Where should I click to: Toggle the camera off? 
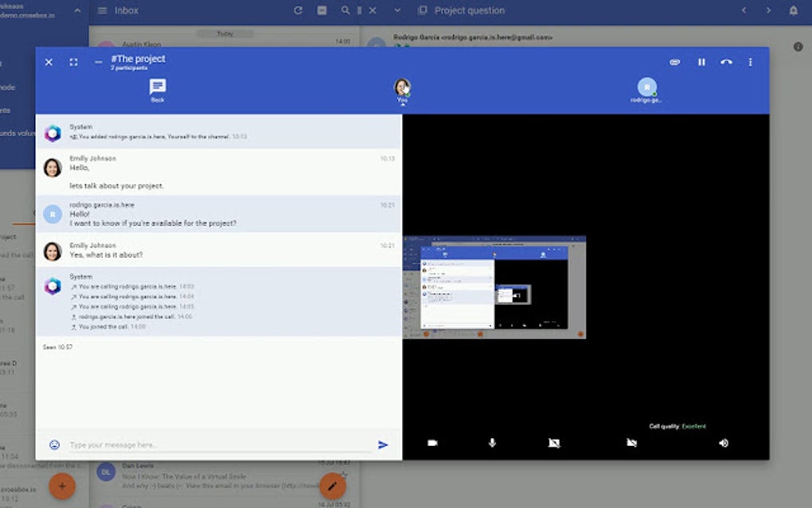(x=431, y=443)
